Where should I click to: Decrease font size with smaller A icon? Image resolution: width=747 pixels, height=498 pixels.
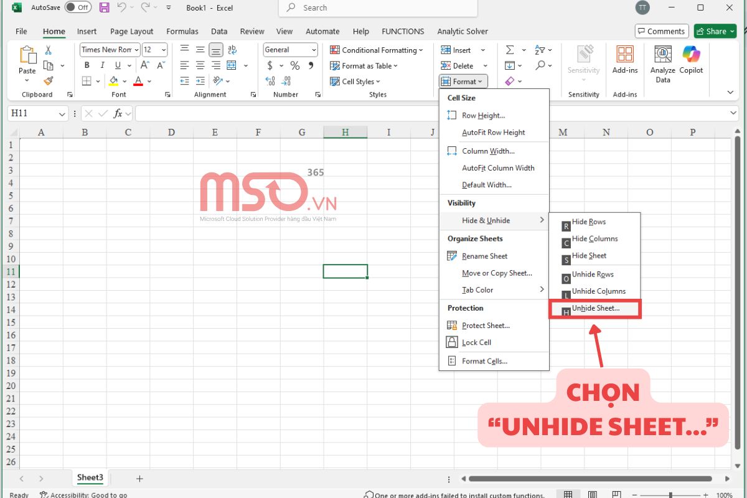coord(161,65)
